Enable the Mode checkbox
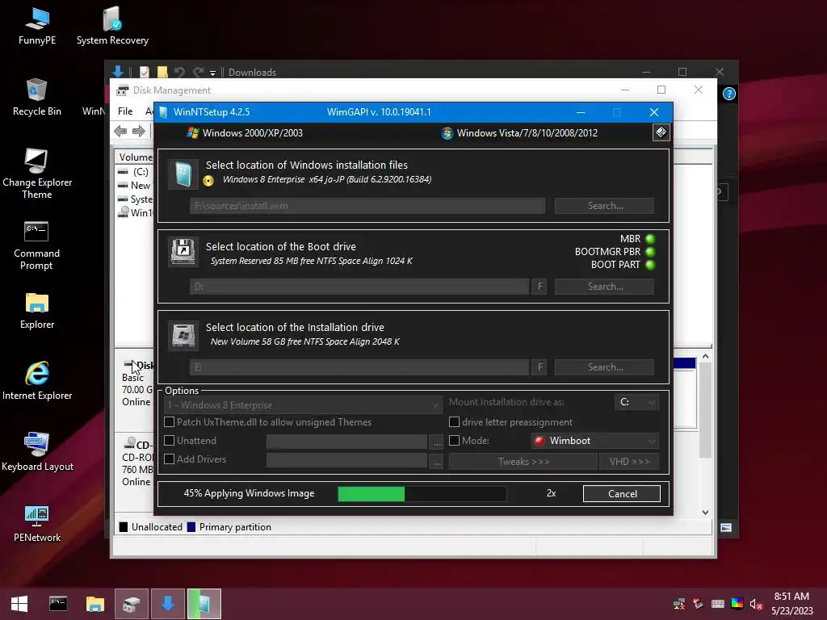 [454, 440]
